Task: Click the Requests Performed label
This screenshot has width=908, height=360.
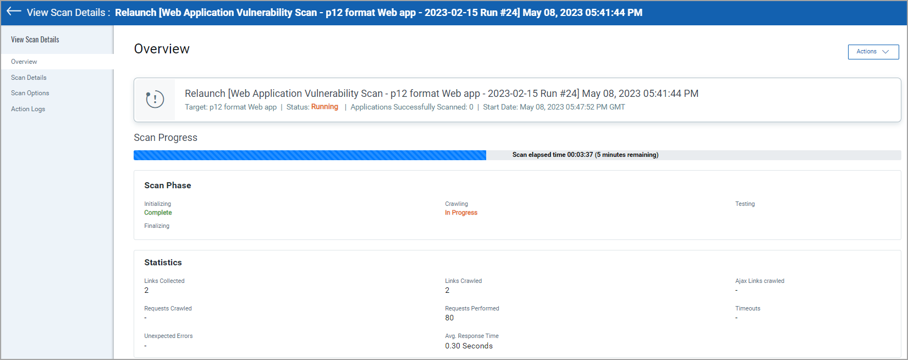Action: click(472, 308)
